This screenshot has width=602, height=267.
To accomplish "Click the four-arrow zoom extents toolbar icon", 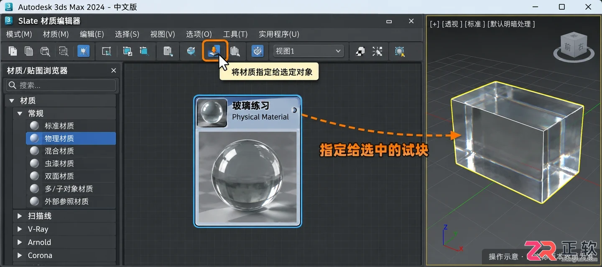I will pyautogui.click(x=378, y=51).
